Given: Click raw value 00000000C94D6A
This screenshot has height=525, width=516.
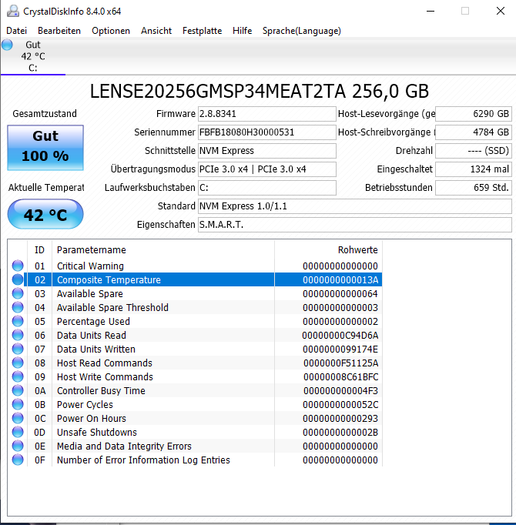Looking at the screenshot, I should (340, 335).
